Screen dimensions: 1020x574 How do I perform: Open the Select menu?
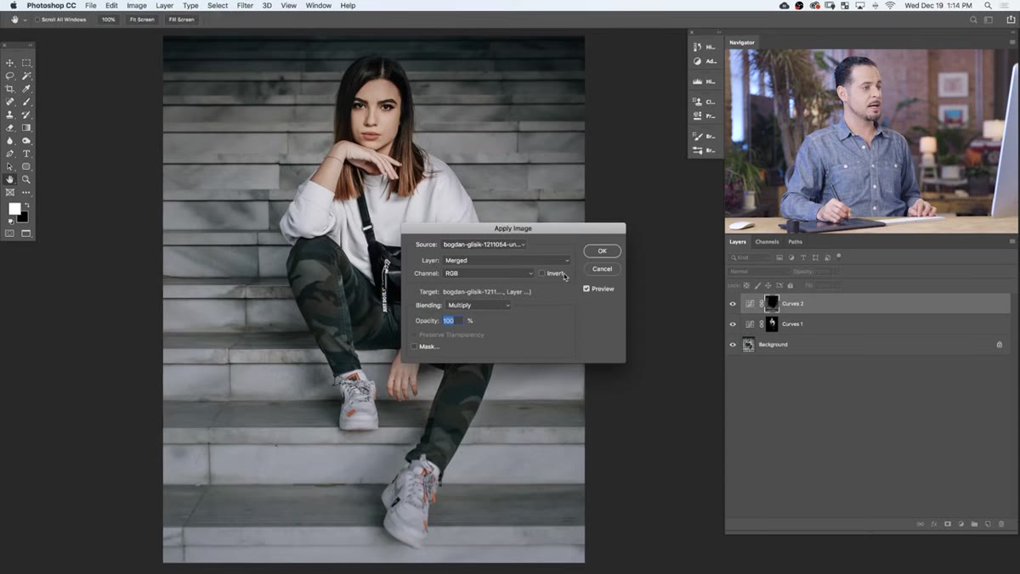(x=218, y=5)
